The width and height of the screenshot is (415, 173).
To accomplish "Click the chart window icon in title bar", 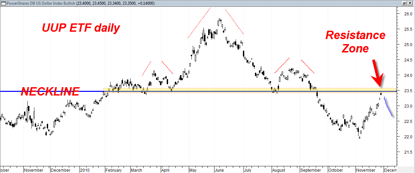I will coord(3,3).
